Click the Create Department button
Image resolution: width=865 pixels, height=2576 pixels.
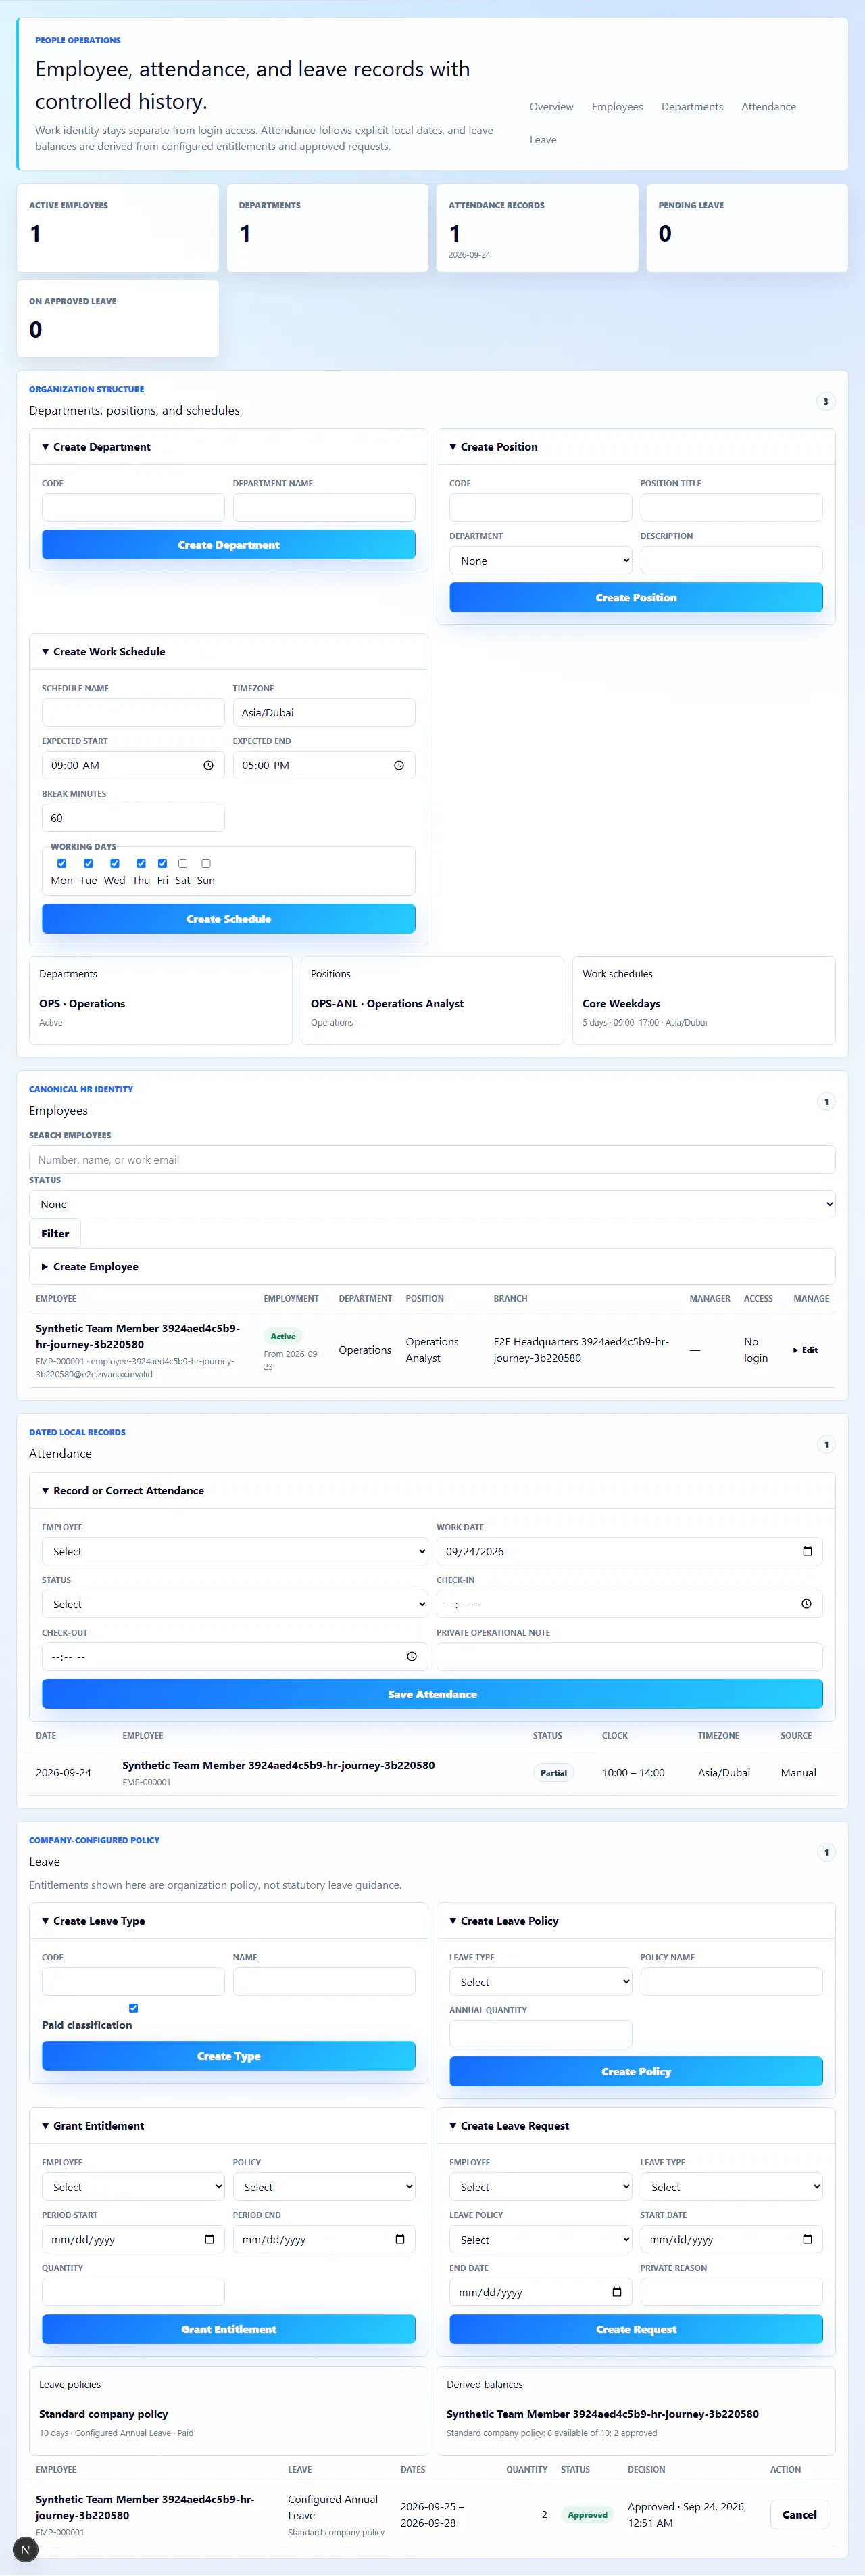228,545
